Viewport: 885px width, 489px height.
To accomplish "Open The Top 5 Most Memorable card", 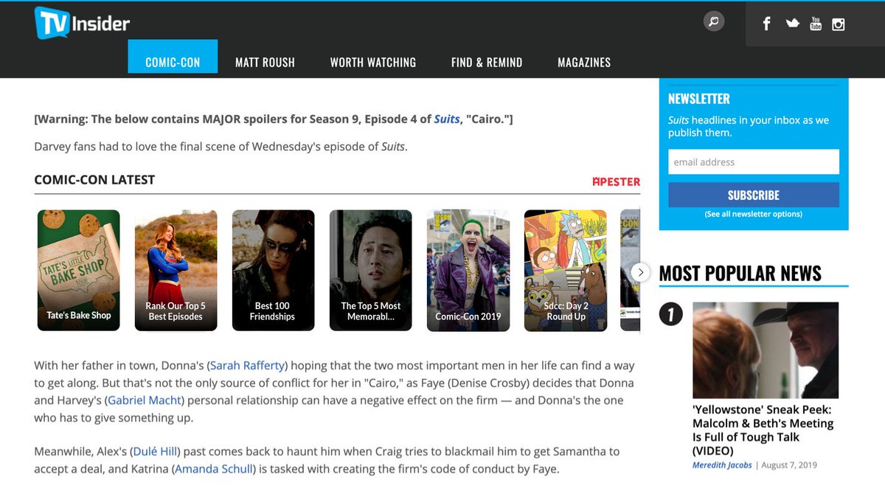I will coord(370,271).
